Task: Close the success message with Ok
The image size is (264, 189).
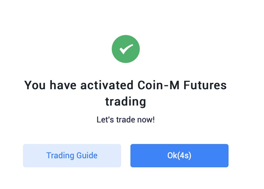Action: (x=179, y=155)
